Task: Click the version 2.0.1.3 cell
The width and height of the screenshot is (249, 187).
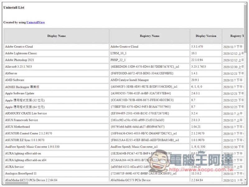Action: click(206, 120)
